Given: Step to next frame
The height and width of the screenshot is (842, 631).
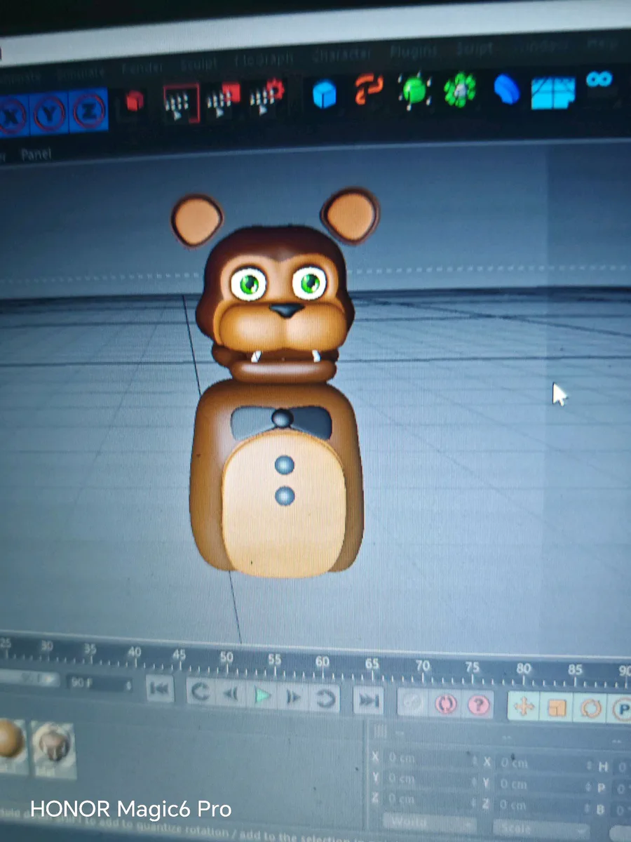Looking at the screenshot, I should (x=293, y=697).
